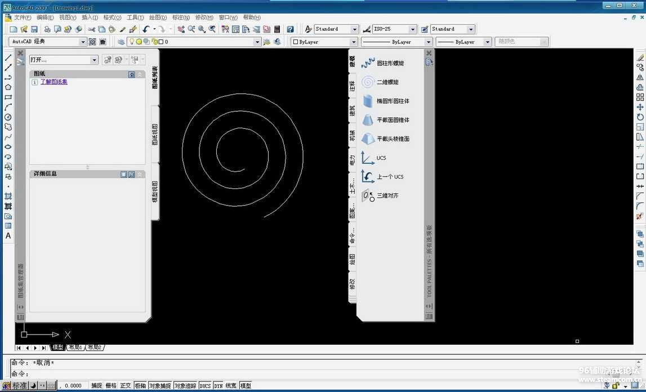This screenshot has width=646, height=392.
Task: Open the 打开... dropdown in sheet set manager
Action: [94, 60]
